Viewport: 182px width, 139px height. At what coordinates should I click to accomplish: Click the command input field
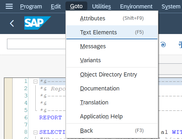pos(36,44)
